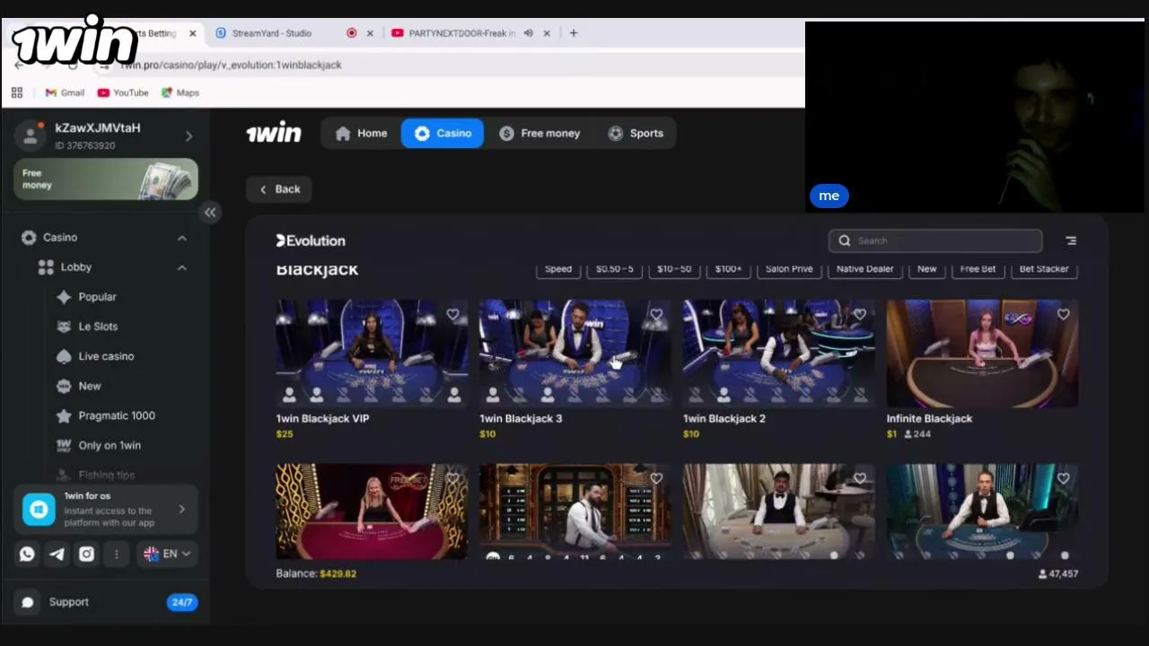Open the Gmail bookmark
This screenshot has height=646, width=1149.
pos(65,92)
